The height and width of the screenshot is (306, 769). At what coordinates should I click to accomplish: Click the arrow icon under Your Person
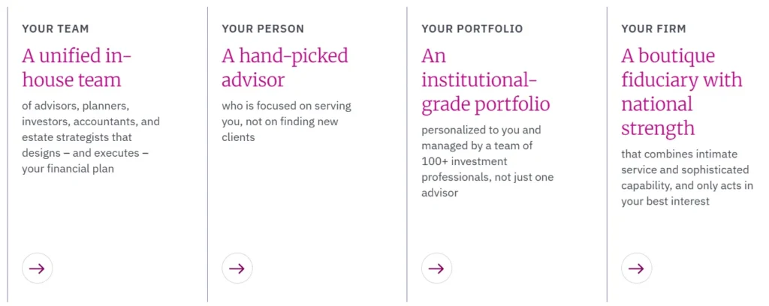237,268
